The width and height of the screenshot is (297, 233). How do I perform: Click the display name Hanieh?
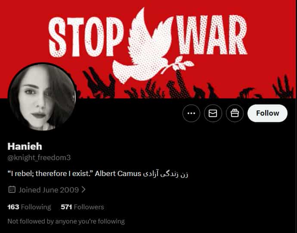(25, 146)
